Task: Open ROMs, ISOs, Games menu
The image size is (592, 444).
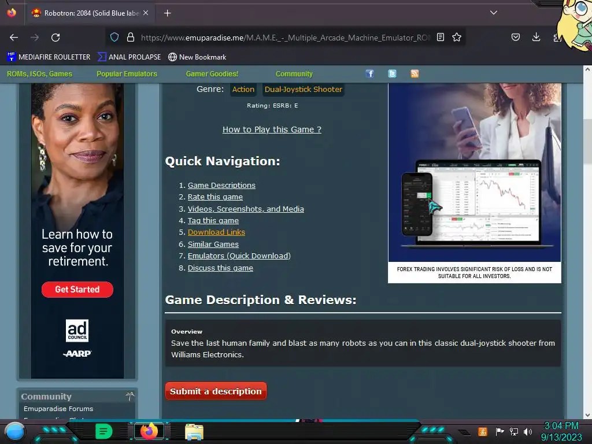Action: (x=40, y=74)
